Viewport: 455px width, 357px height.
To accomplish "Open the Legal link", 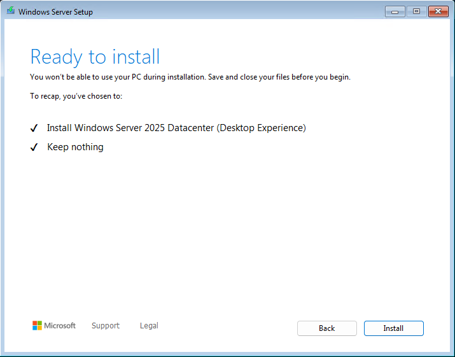I will coord(149,326).
